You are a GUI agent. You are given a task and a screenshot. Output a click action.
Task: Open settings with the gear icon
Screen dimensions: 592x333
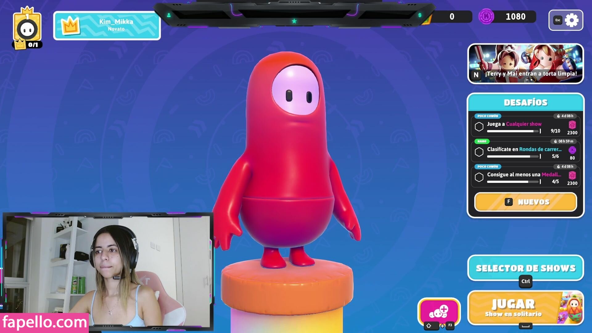coord(571,20)
